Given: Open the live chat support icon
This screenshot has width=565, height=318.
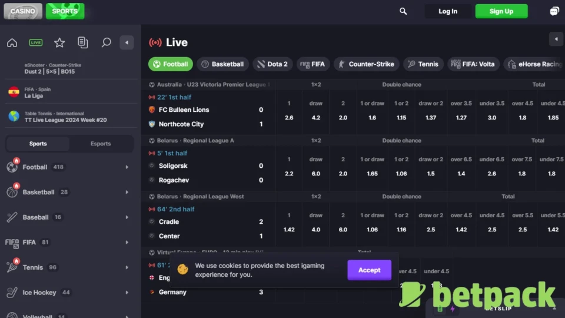Looking at the screenshot, I should pos(554,11).
